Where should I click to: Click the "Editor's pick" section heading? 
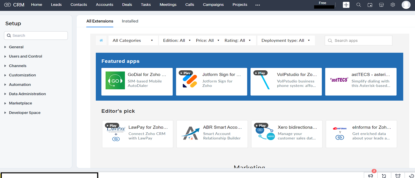click(x=118, y=111)
